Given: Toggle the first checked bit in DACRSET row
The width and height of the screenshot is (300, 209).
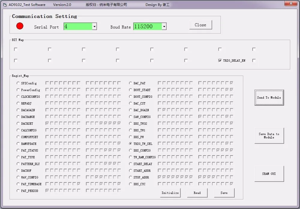Looking at the screenshot, I should tap(47, 123).
